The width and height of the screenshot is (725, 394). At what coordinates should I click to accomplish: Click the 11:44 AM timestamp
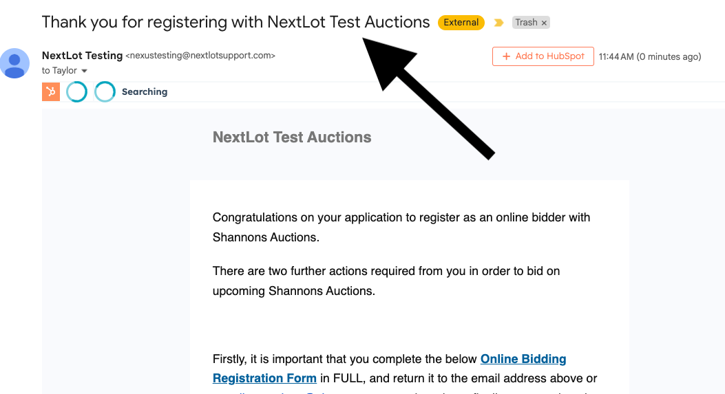pos(650,56)
